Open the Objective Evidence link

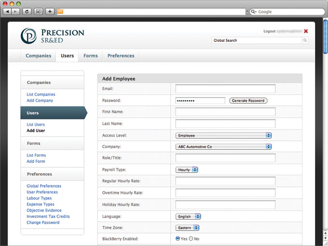(x=44, y=210)
